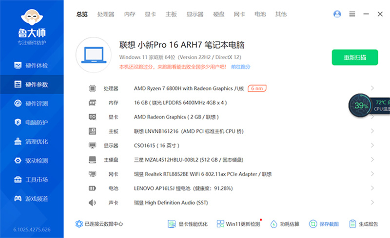
Task: Click AMD Radeon Graphics details text
Action: tap(176, 117)
